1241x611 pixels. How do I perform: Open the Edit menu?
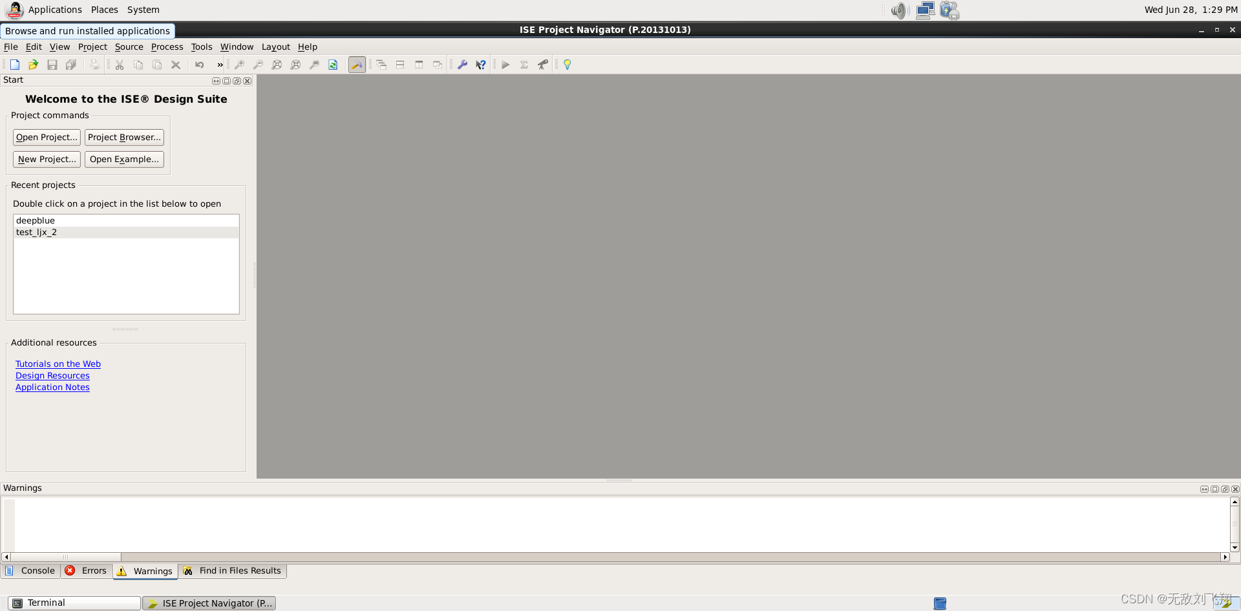pos(34,47)
